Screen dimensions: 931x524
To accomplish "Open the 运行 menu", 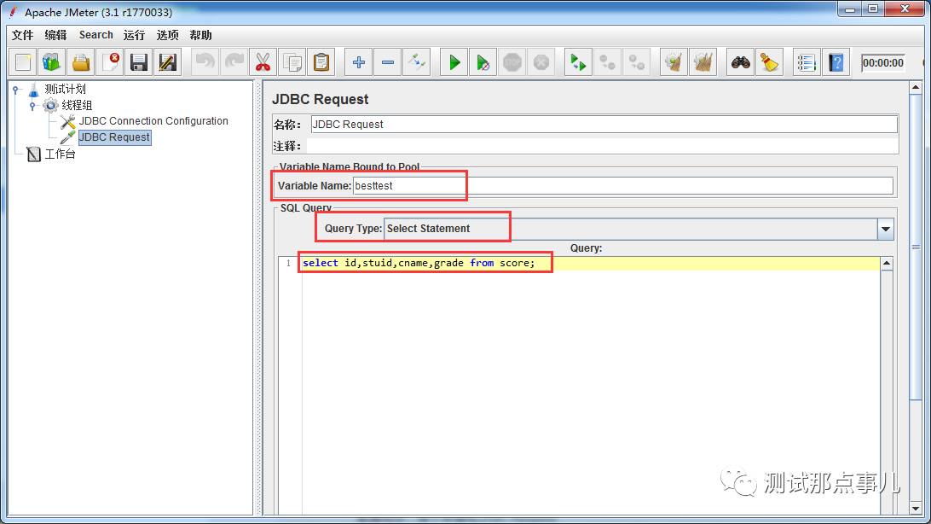I will (134, 35).
